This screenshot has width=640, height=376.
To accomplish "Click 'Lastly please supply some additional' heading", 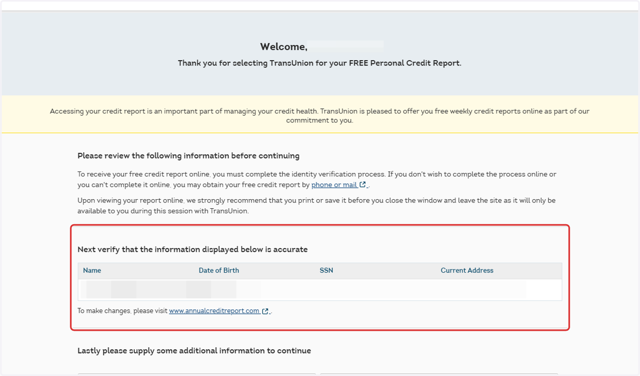I will 194,351.
